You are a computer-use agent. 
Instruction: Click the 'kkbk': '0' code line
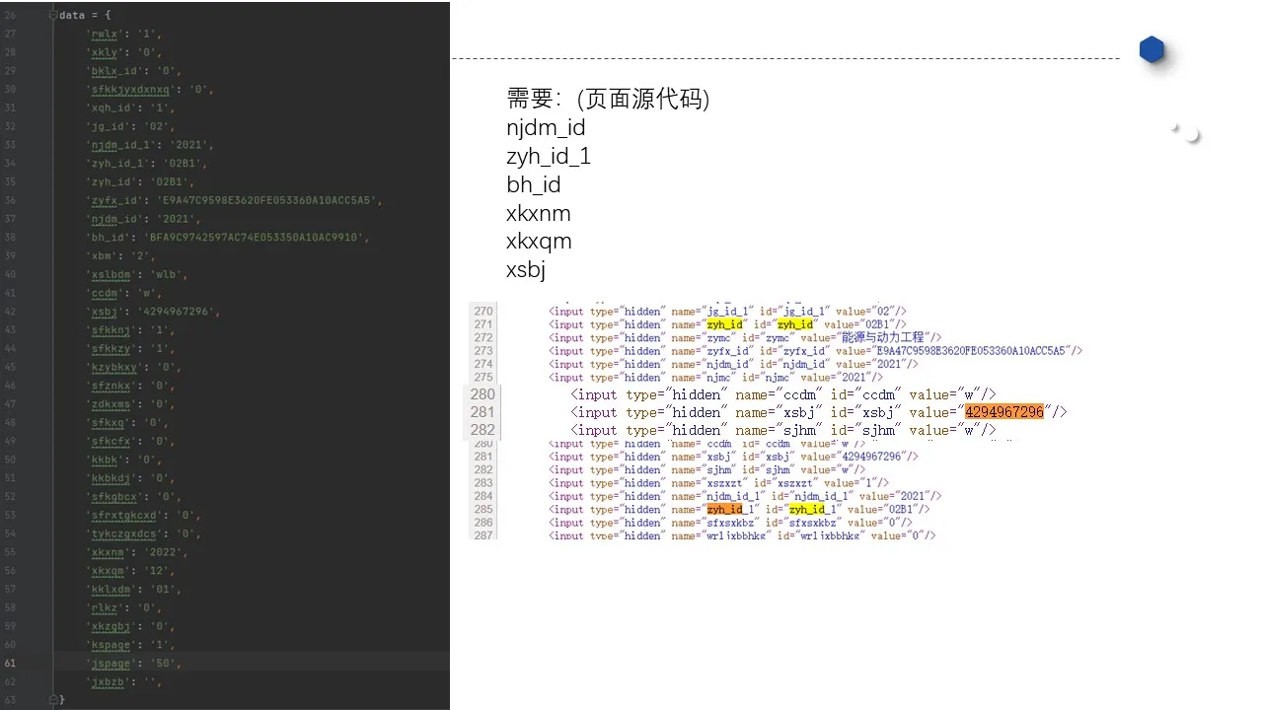[125, 460]
